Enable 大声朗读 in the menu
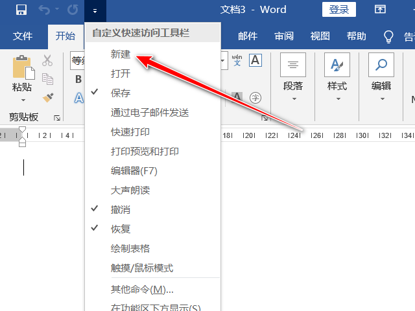 [153, 190]
